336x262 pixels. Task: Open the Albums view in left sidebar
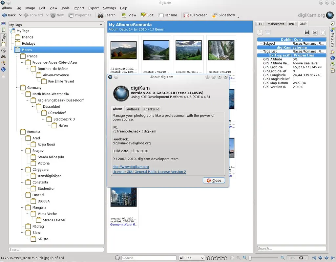pos(3,23)
